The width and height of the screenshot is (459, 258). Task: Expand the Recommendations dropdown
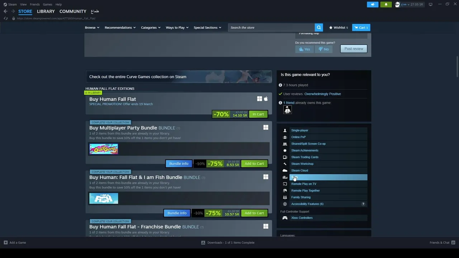(120, 28)
